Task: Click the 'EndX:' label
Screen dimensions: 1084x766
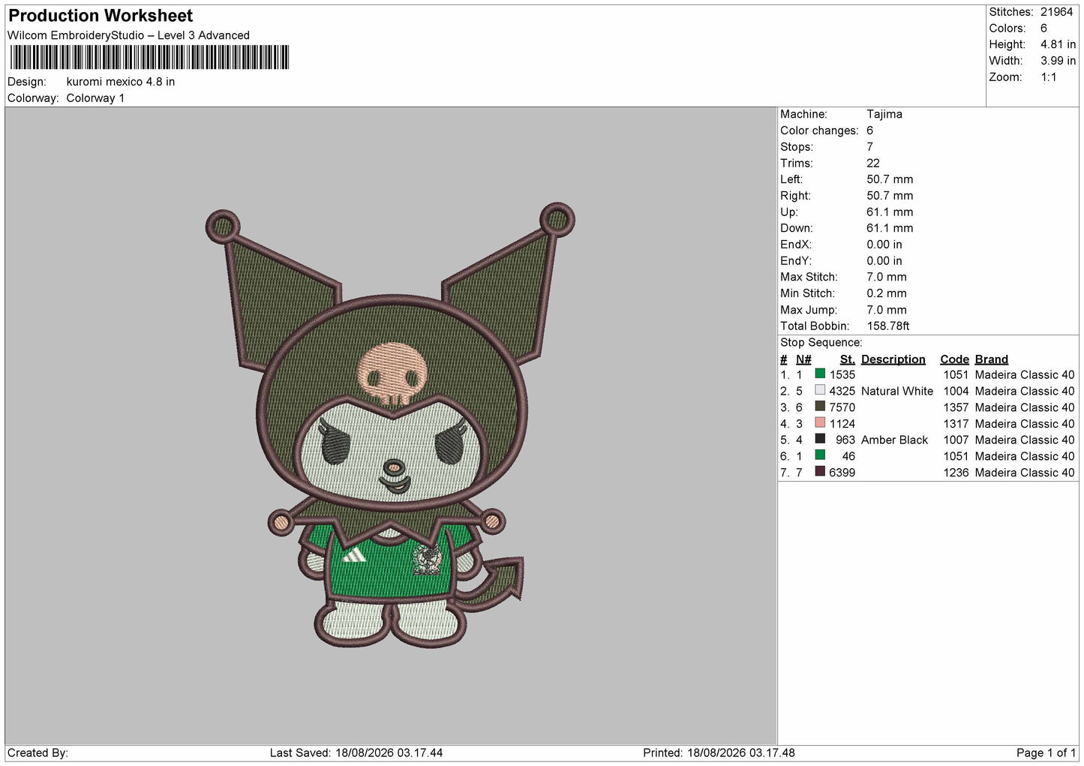Action: point(796,245)
